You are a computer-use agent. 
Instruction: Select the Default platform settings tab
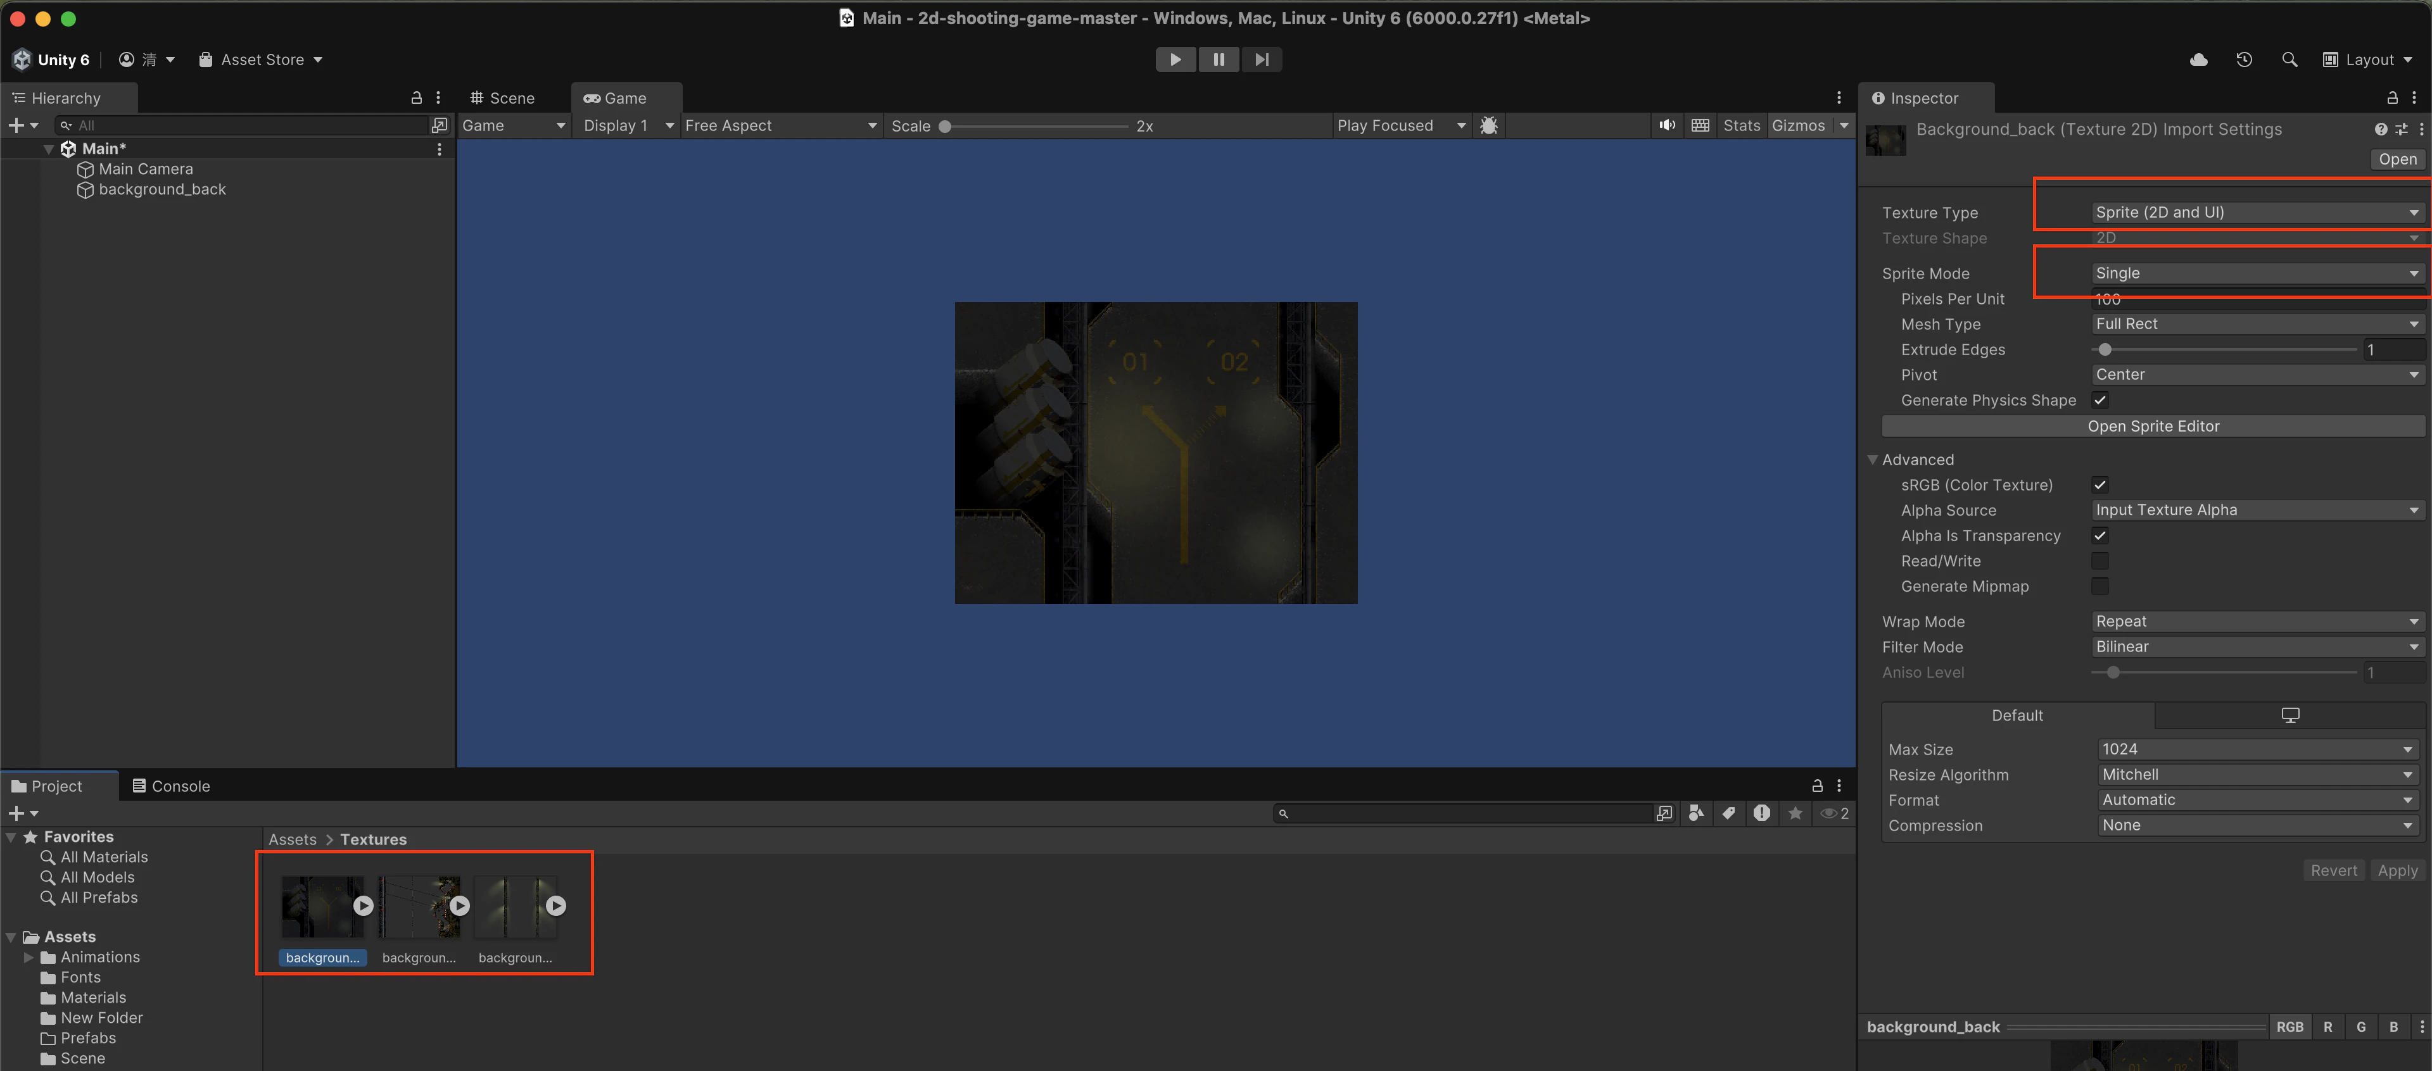click(2018, 716)
